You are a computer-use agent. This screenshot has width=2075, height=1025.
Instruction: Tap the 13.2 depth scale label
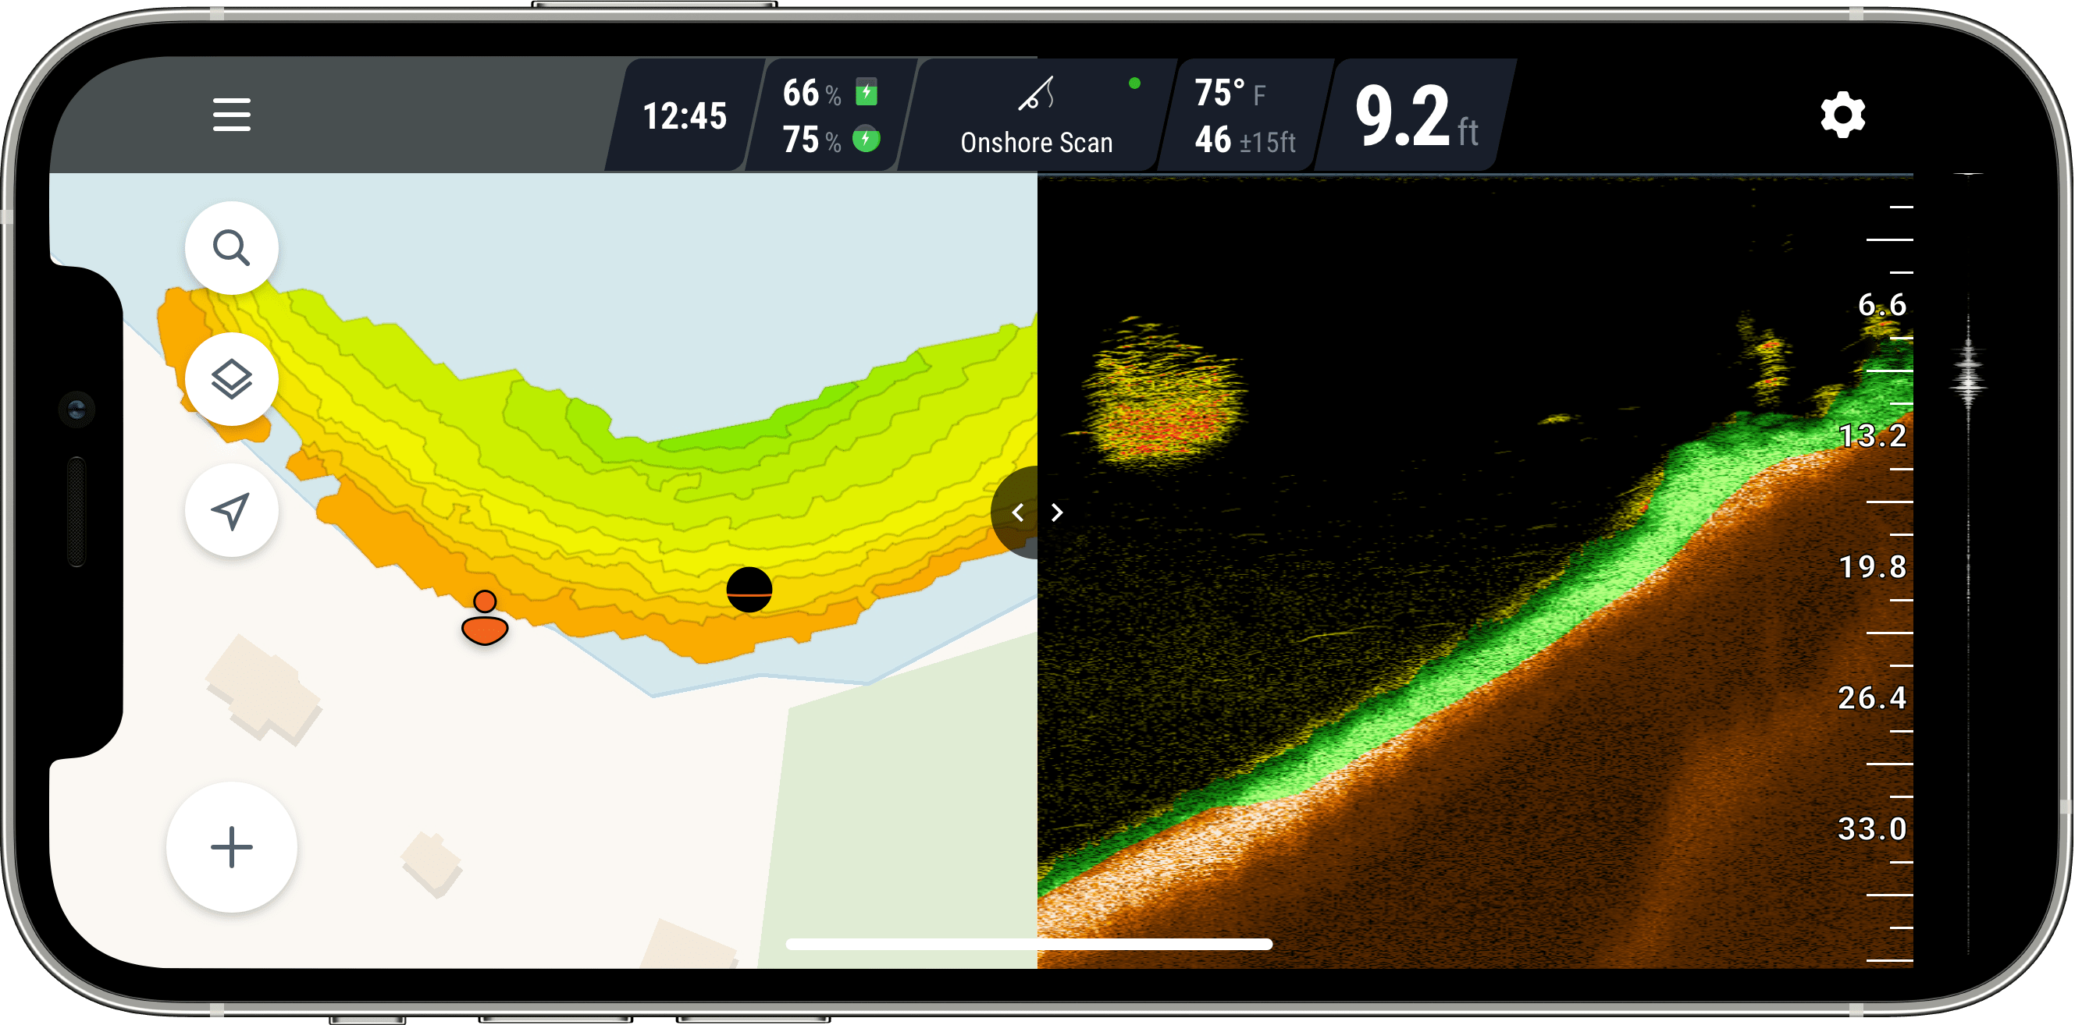(x=1873, y=436)
